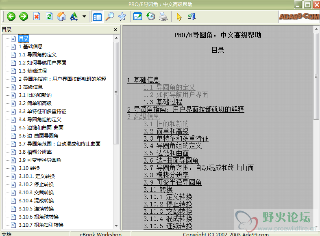Select tree item 3.3 单特征和多重特征
This screenshot has height=236, width=320.
(42, 112)
